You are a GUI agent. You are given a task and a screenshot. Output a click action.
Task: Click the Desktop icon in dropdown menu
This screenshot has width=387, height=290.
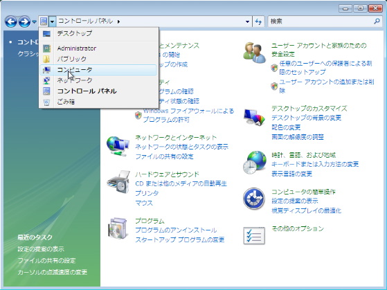point(46,33)
